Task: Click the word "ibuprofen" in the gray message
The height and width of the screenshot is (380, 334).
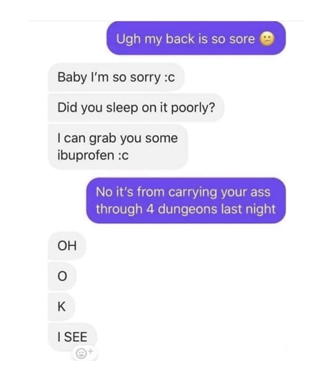Action: 86,156
